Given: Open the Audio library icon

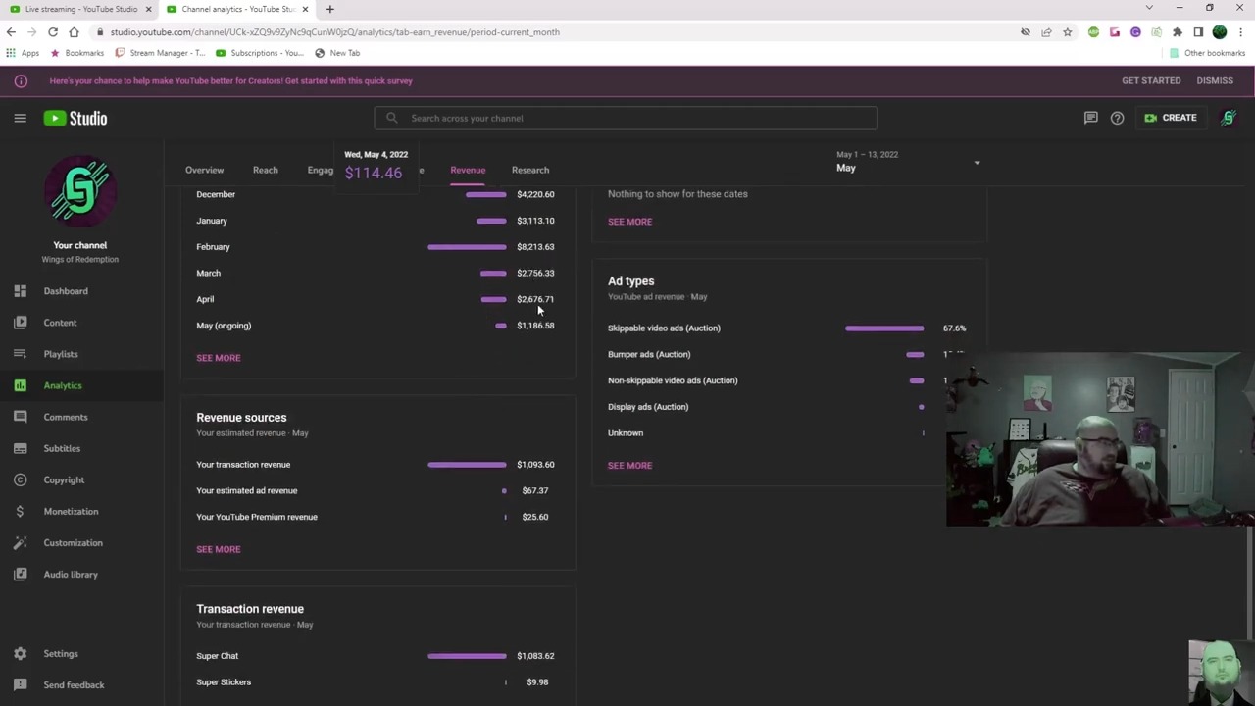Looking at the screenshot, I should pyautogui.click(x=20, y=574).
